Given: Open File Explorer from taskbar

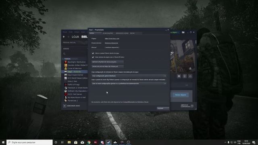Looking at the screenshot, I should [69, 142].
